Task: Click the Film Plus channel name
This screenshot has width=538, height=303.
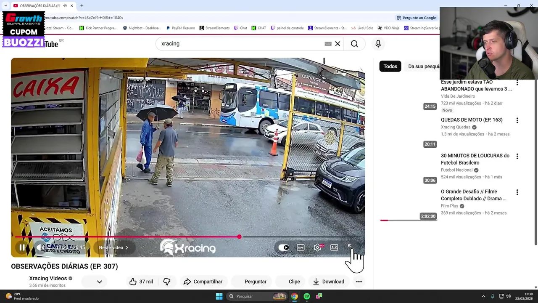Action: click(x=449, y=206)
